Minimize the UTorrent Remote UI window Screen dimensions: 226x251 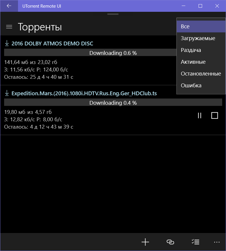[x=184, y=6]
